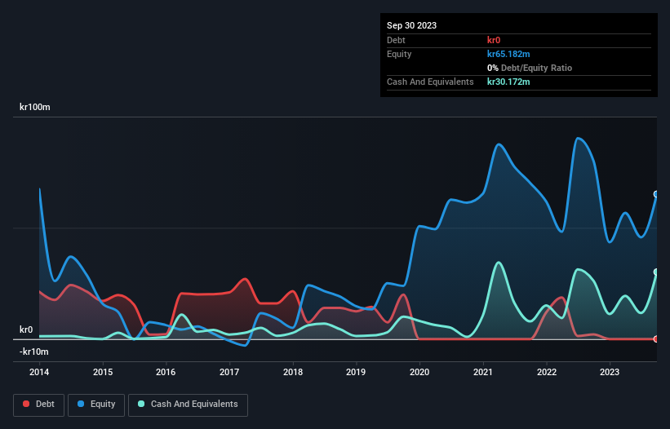Click the kr0 y-axis label
The height and width of the screenshot is (429, 670).
(26, 330)
